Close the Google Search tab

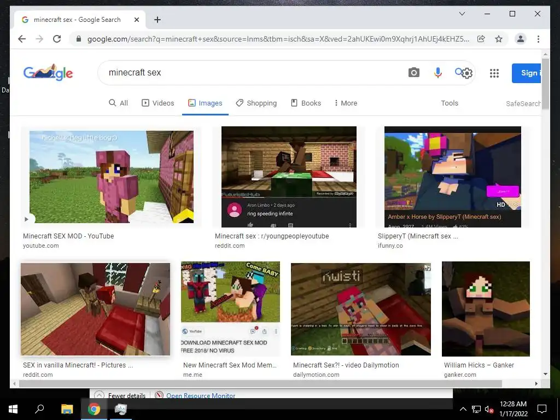136,20
